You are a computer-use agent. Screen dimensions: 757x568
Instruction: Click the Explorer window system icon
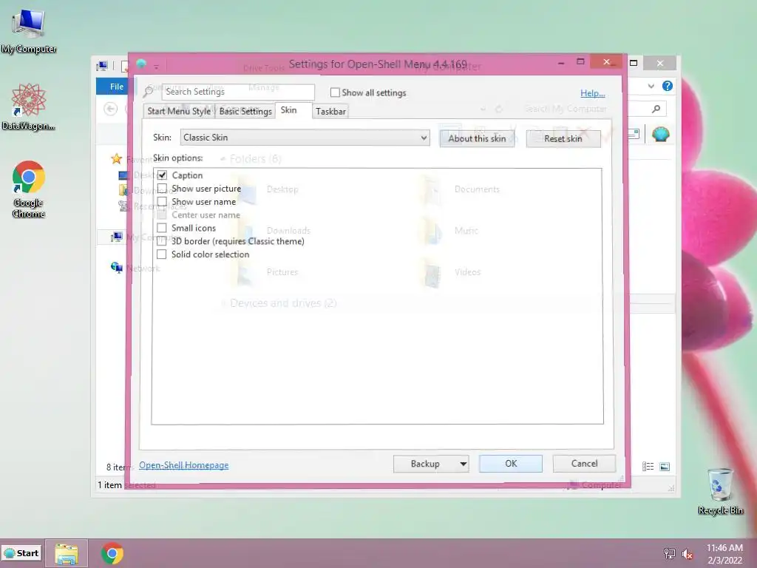[x=102, y=66]
